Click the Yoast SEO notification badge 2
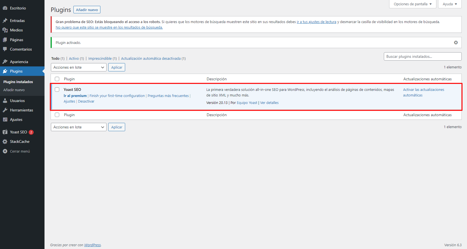 pos(31,132)
